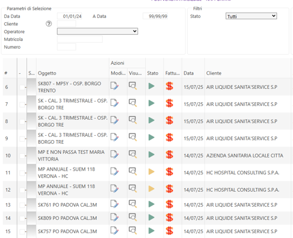The height and width of the screenshot is (238, 293).
Task: Edit row 15 SK757 PO PADOVA
Action: pos(114,231)
